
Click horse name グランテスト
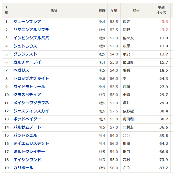coord(25,54)
